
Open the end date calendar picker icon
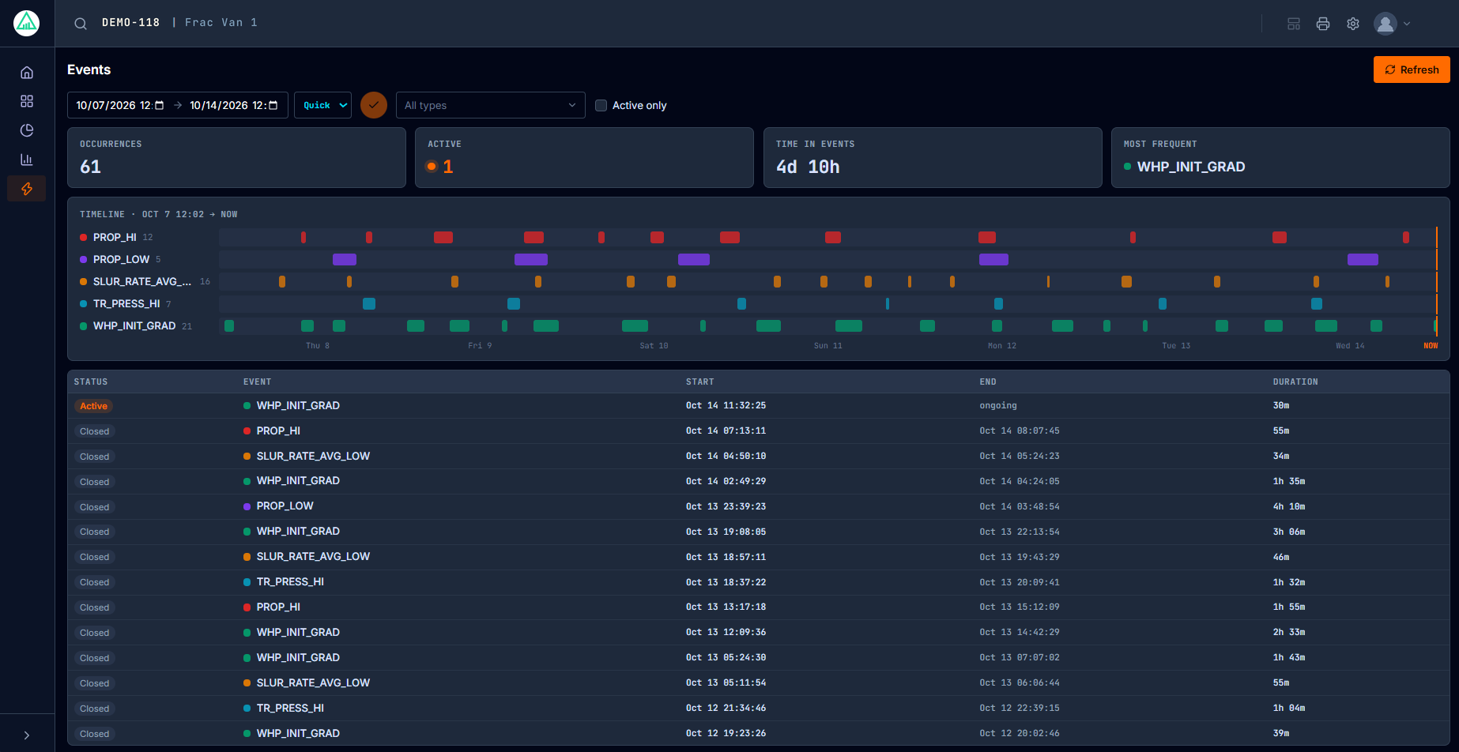pos(273,105)
